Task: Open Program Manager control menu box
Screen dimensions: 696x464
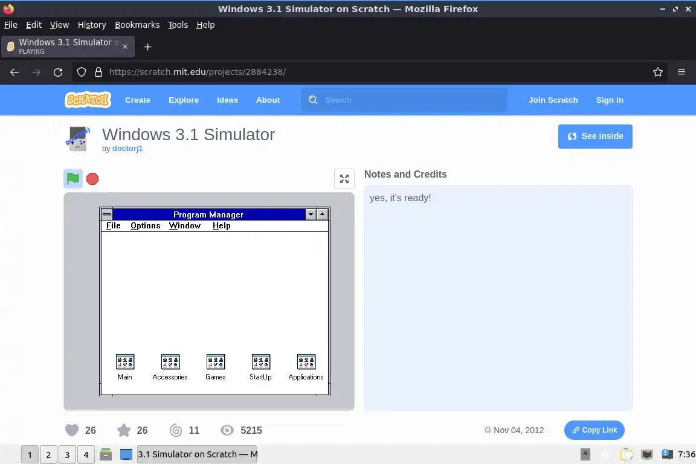Action: [x=106, y=214]
